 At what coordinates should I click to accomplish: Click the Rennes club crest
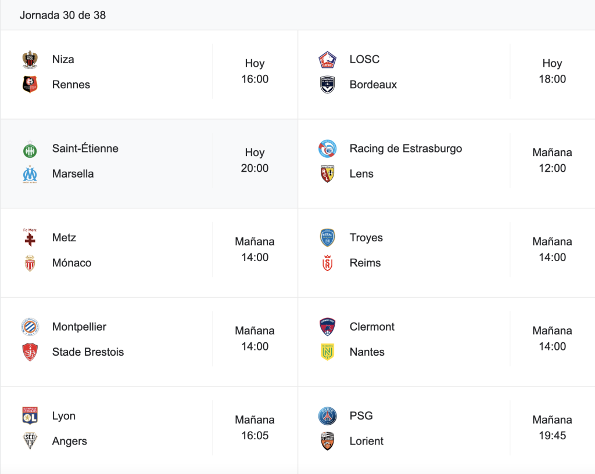pyautogui.click(x=30, y=85)
